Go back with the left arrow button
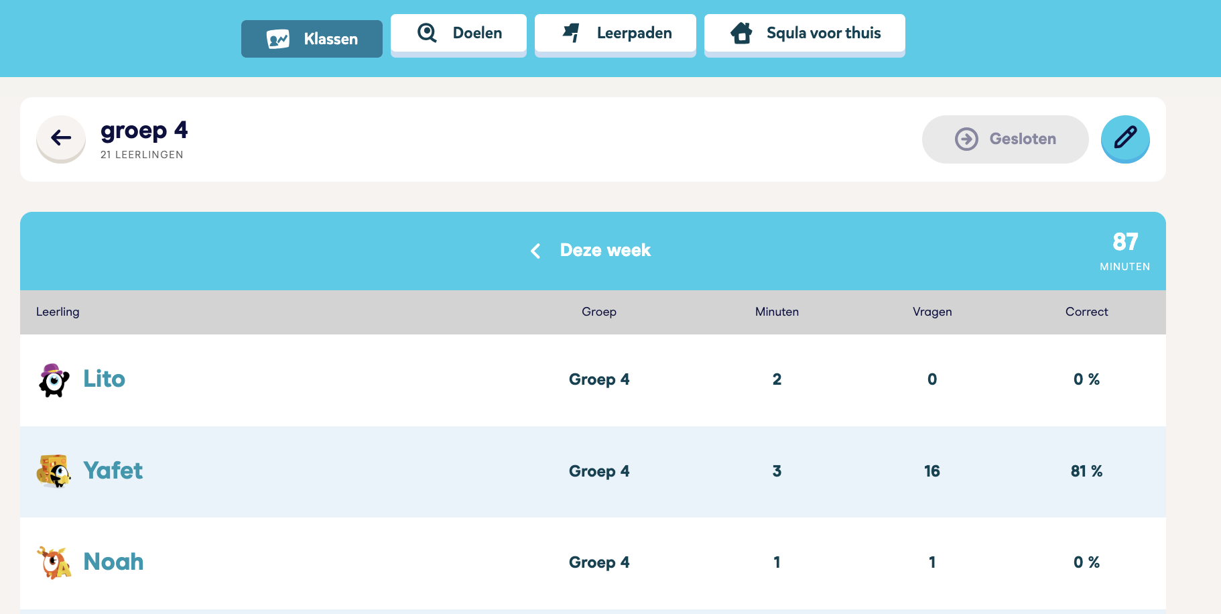Screen dimensions: 1221x614 (61, 138)
